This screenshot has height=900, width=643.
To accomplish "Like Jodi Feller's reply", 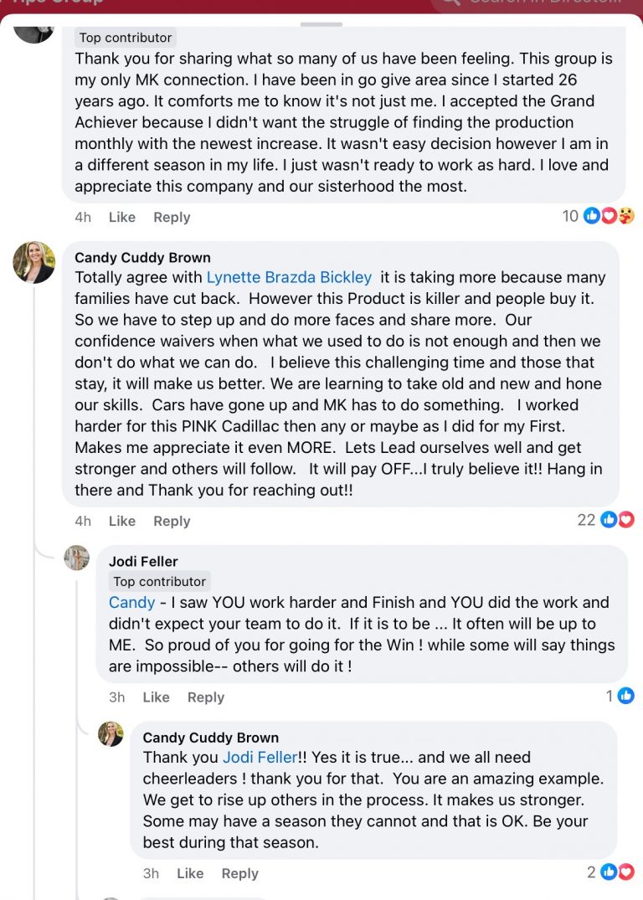I will pyautogui.click(x=156, y=697).
